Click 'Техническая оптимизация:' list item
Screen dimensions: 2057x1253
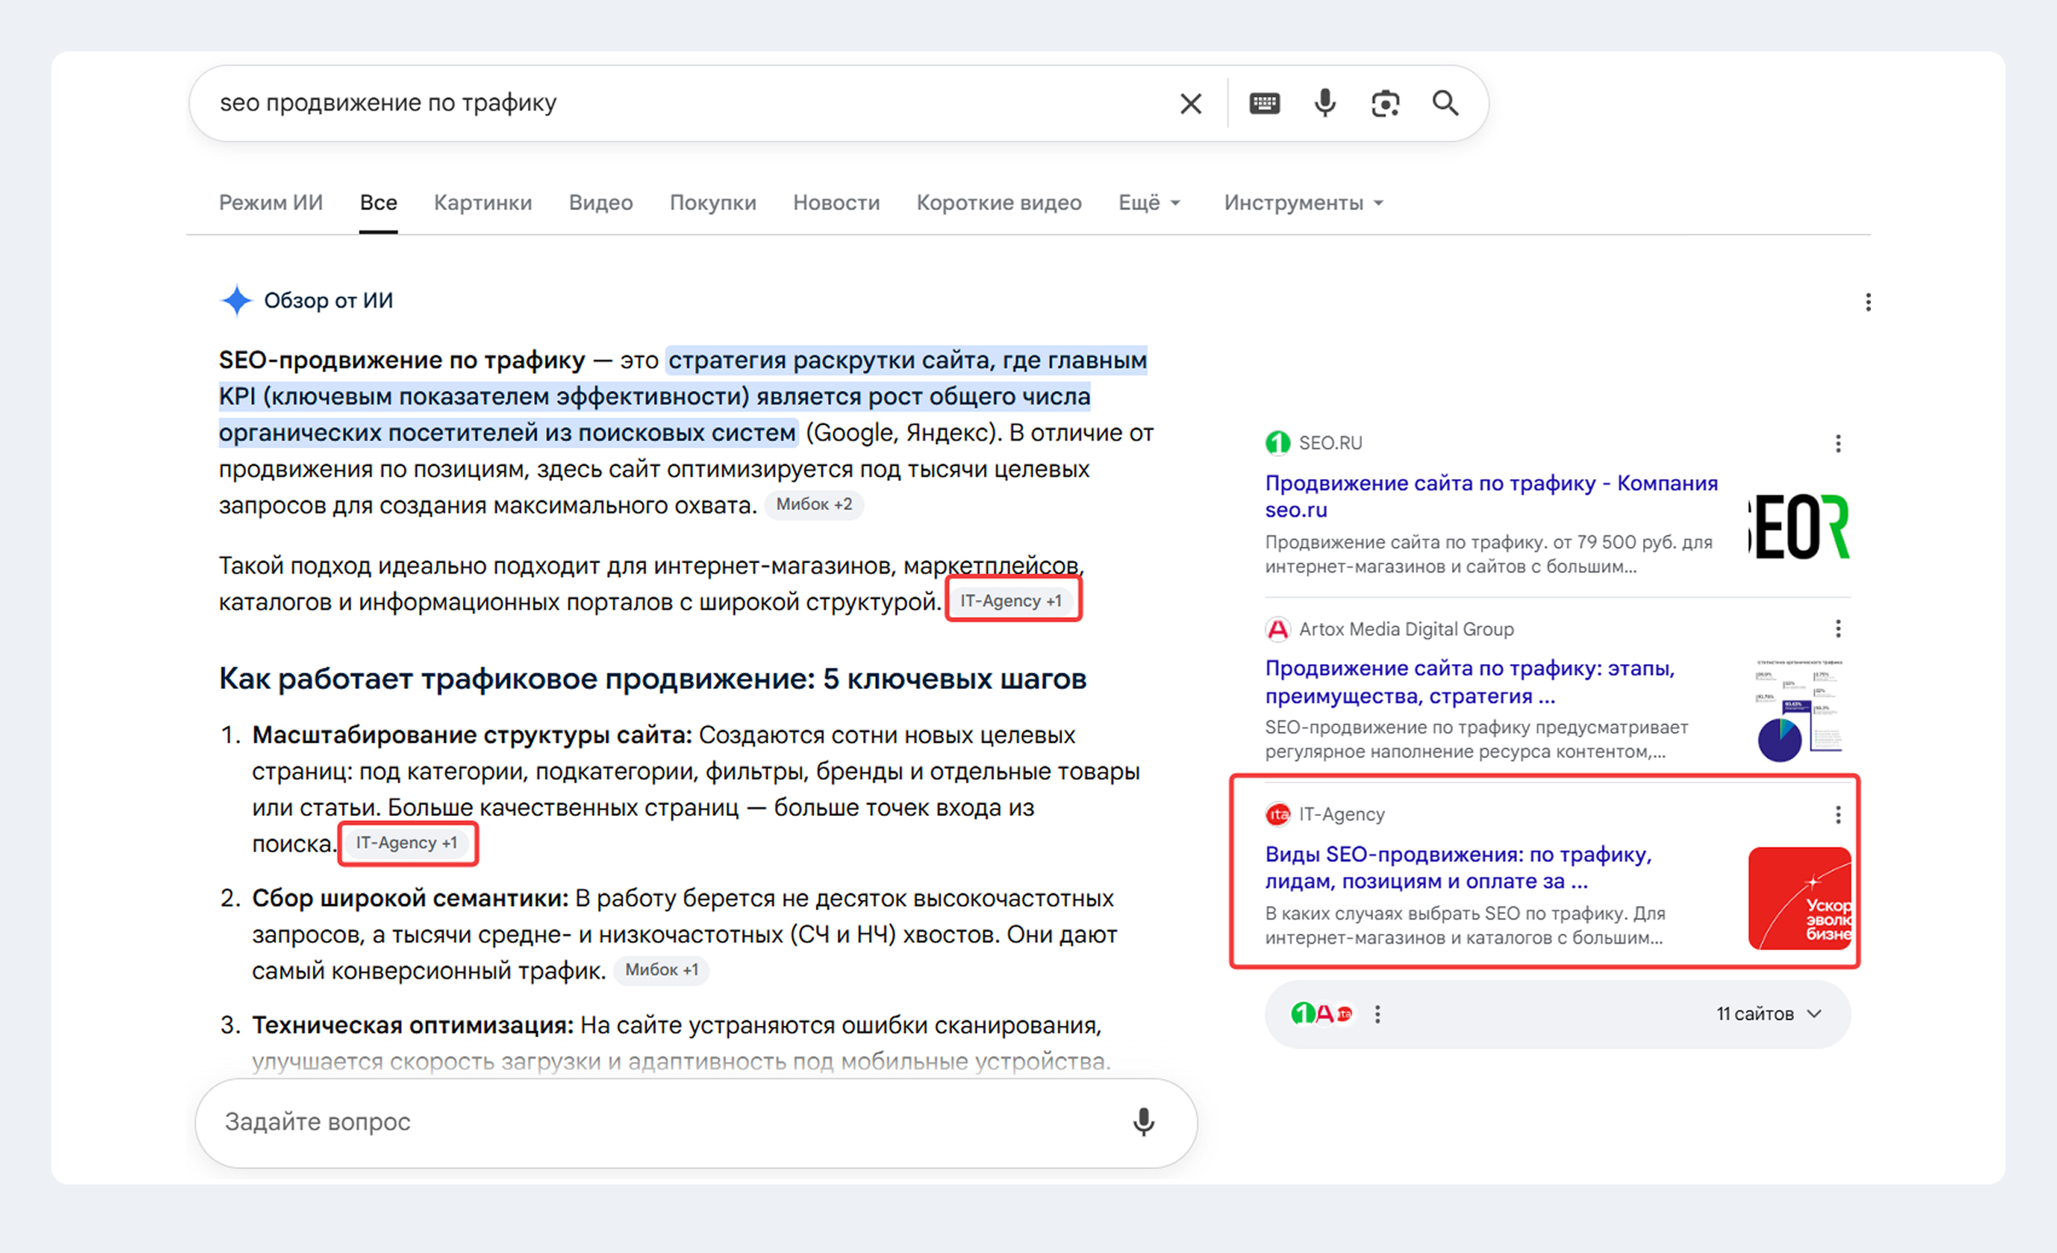click(413, 1025)
